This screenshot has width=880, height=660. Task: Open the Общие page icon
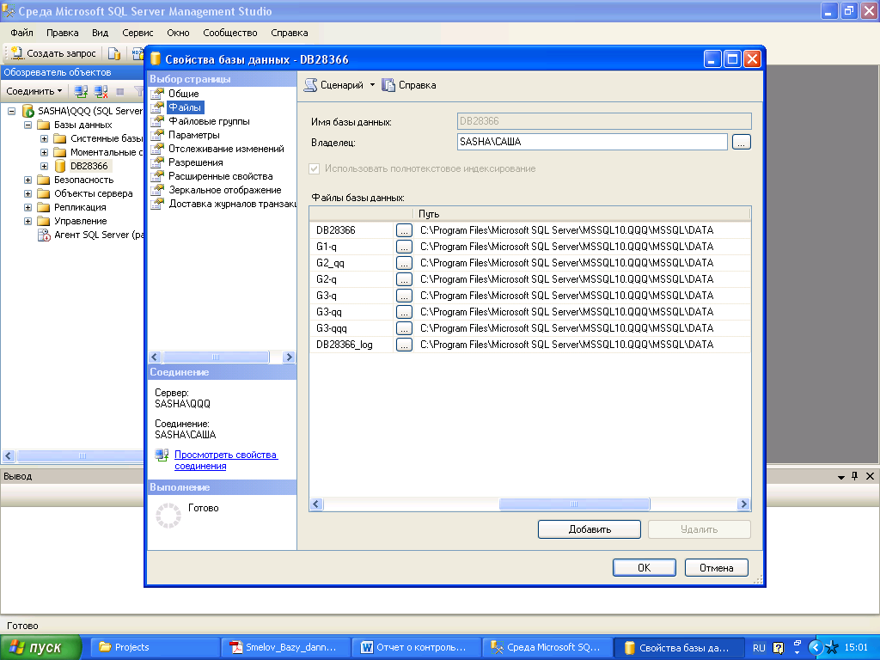[x=158, y=94]
